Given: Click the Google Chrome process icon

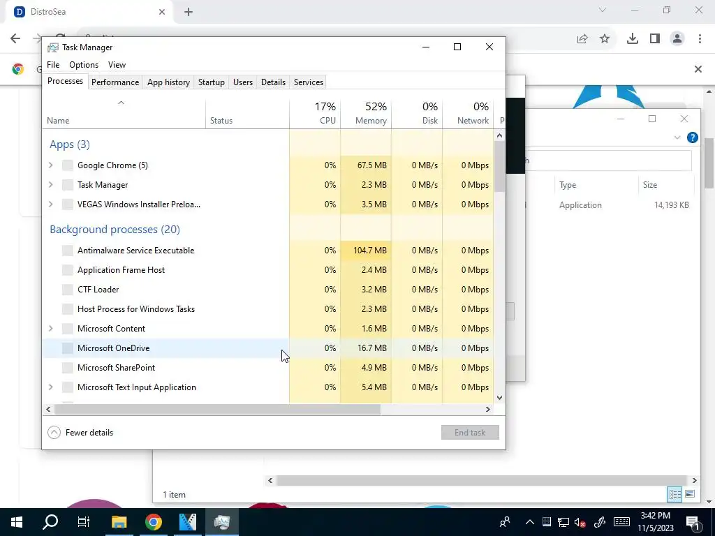Looking at the screenshot, I should click(68, 165).
